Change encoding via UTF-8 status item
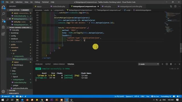The height and width of the screenshot is (102, 182). pos(136,96)
